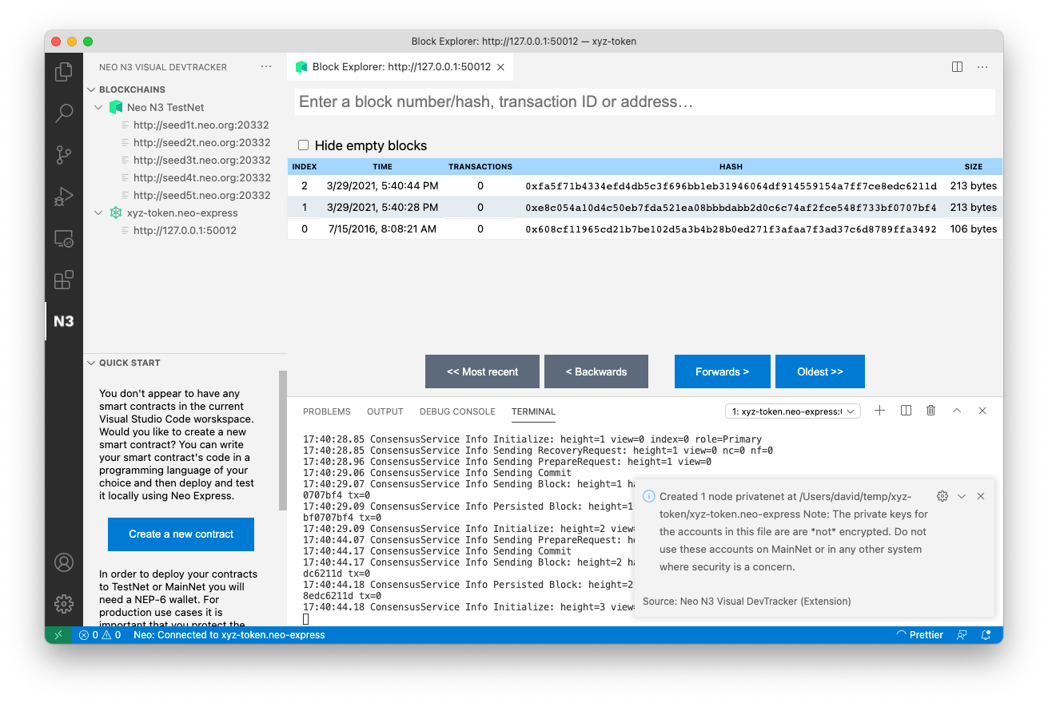Open the Source Control view icon
This screenshot has width=1048, height=703.
pyautogui.click(x=64, y=155)
